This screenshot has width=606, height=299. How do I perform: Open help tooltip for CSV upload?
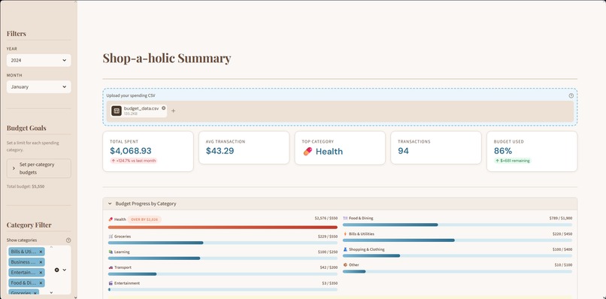pyautogui.click(x=571, y=95)
